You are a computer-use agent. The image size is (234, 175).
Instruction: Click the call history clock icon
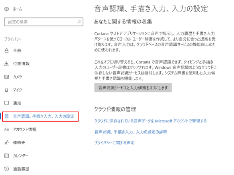(x=6, y=169)
